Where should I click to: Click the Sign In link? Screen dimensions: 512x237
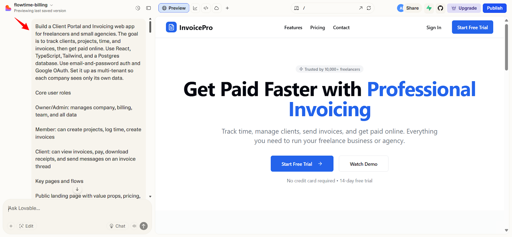(x=434, y=28)
